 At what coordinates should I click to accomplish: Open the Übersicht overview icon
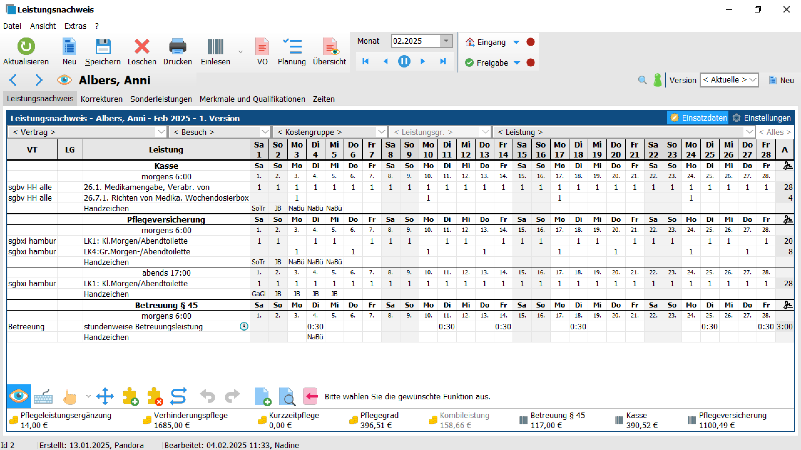coord(330,47)
